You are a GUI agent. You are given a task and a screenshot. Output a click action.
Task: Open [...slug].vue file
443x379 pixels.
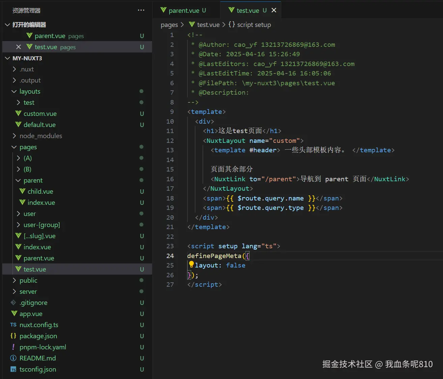pyautogui.click(x=77, y=236)
